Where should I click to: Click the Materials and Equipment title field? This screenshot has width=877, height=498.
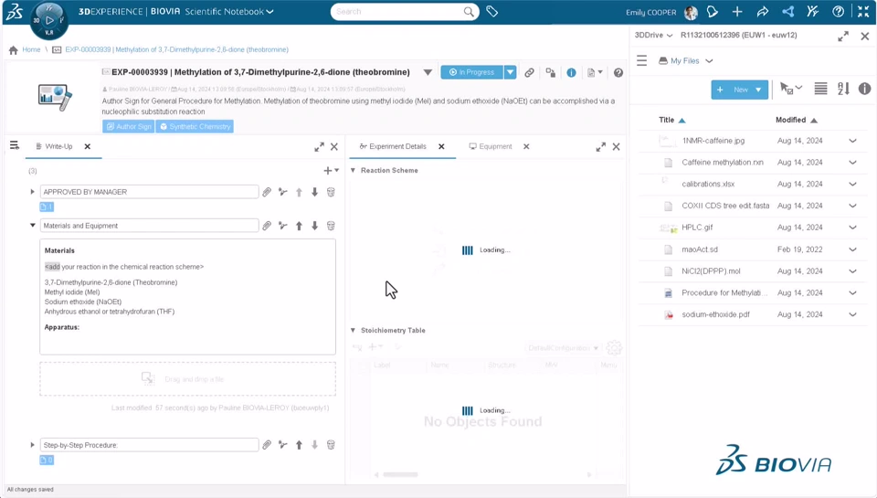tap(149, 226)
